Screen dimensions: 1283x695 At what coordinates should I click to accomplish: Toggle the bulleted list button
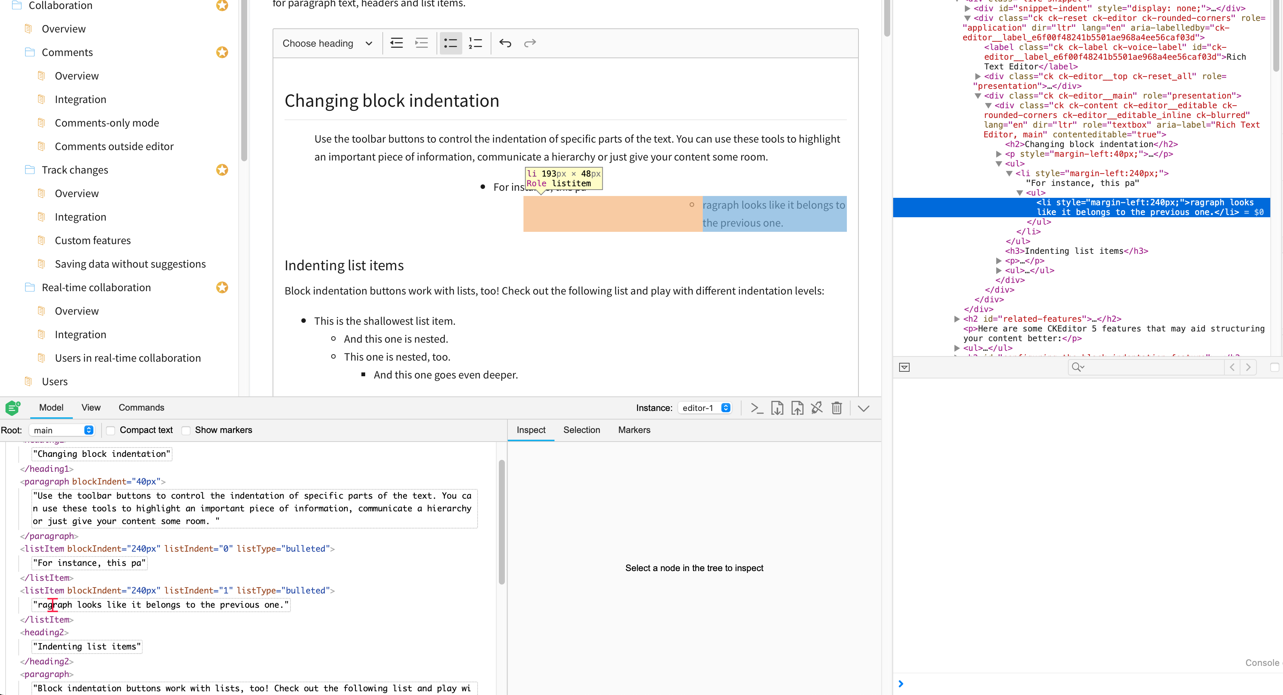point(450,43)
